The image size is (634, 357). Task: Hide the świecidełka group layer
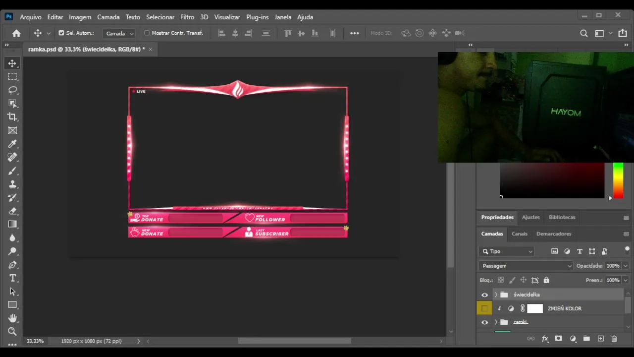484,295
